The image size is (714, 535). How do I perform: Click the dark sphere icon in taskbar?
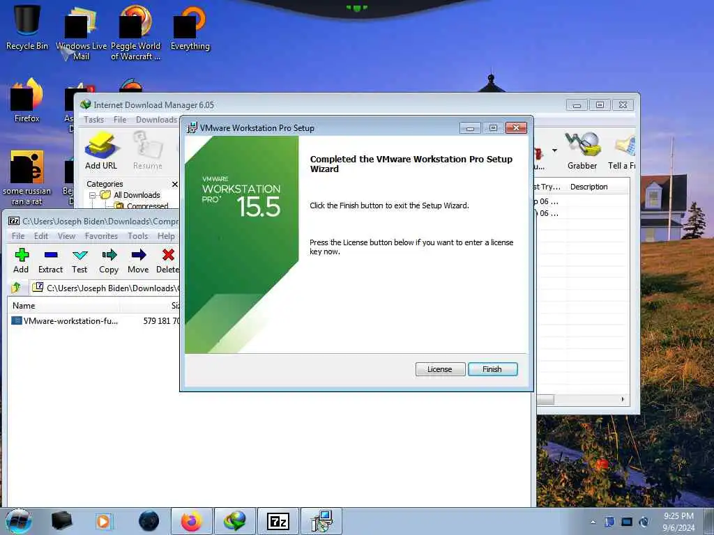click(149, 521)
